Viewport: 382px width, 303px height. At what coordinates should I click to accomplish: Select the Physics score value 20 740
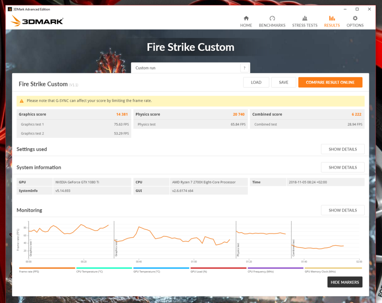click(239, 114)
